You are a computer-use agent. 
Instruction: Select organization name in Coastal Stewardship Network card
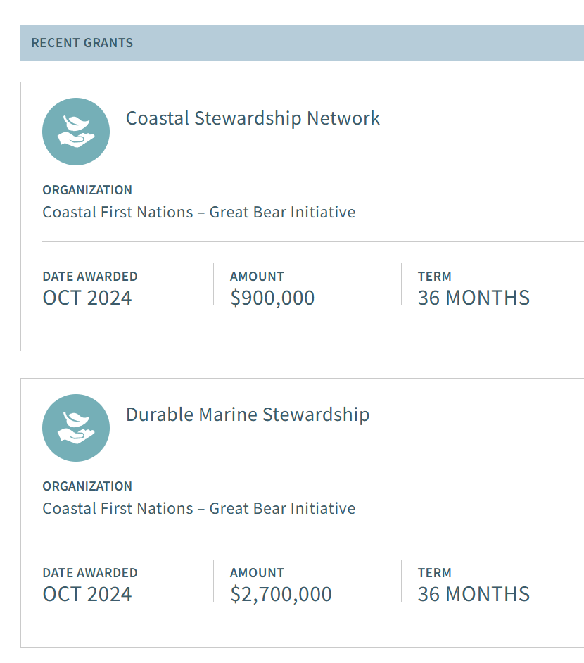click(x=199, y=212)
